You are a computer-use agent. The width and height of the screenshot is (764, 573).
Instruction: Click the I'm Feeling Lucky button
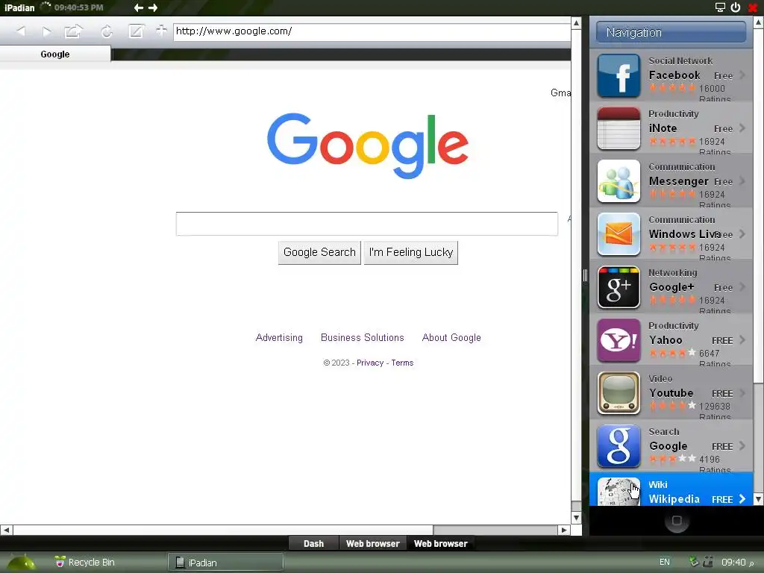411,252
